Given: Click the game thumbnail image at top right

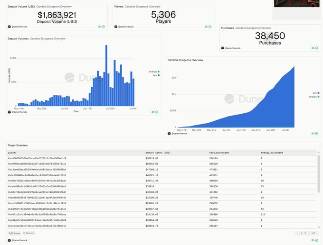Looking at the screenshot, I should tap(296, 3).
